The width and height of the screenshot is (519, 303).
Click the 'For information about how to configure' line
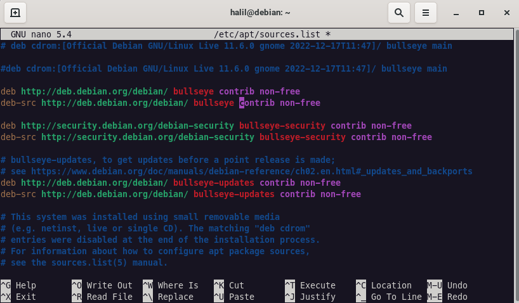pos(155,251)
